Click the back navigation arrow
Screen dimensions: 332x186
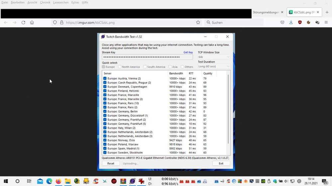click(6, 23)
